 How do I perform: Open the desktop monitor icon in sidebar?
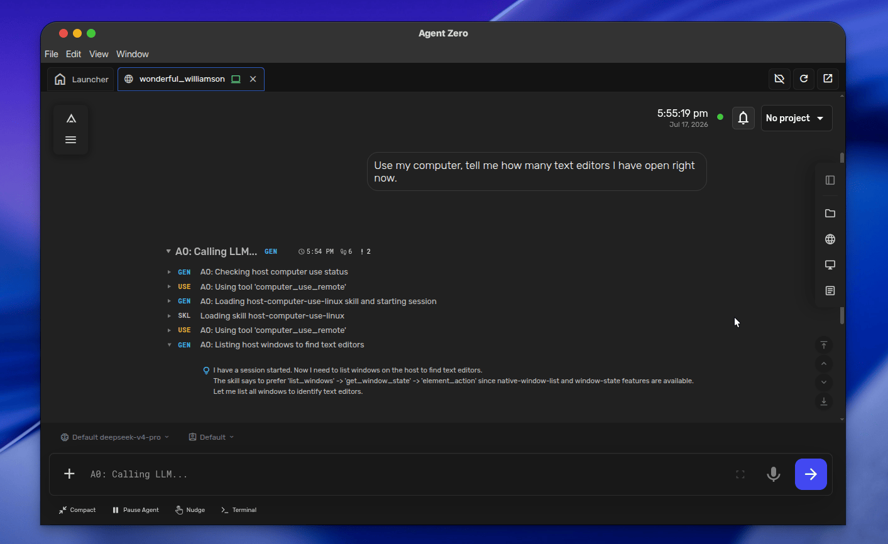(830, 265)
